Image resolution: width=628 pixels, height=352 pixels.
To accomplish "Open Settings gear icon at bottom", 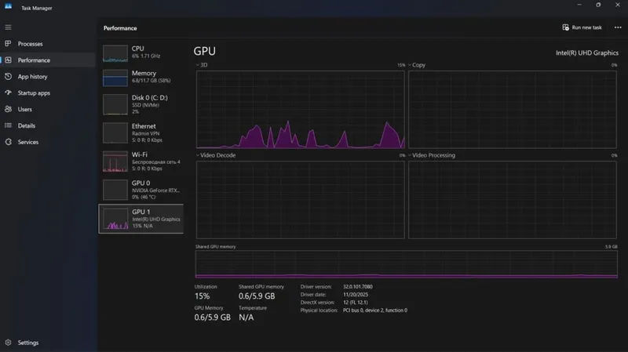I will coord(8,343).
